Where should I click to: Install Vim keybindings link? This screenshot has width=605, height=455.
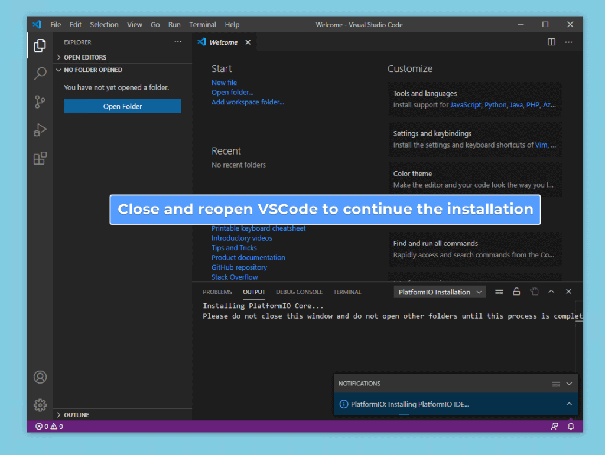(541, 145)
